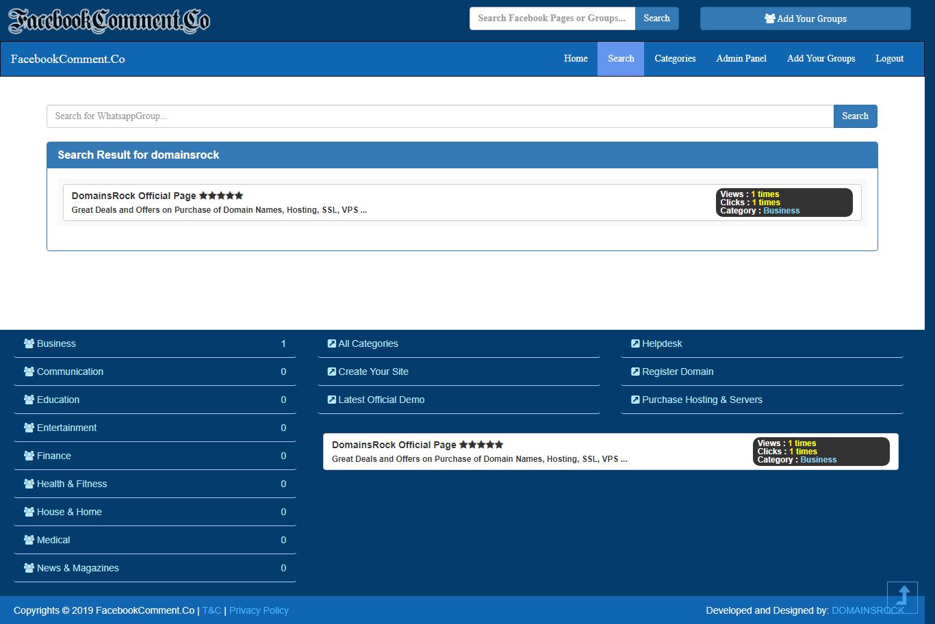Open the All Categories footer link
Image resolution: width=935 pixels, height=624 pixels.
[x=368, y=343]
